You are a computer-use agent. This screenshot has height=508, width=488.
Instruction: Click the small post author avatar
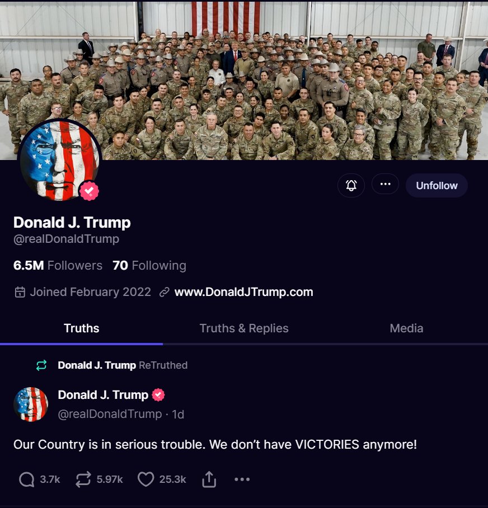31,404
